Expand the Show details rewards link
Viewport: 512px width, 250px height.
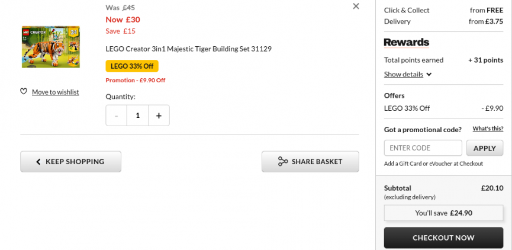click(404, 75)
